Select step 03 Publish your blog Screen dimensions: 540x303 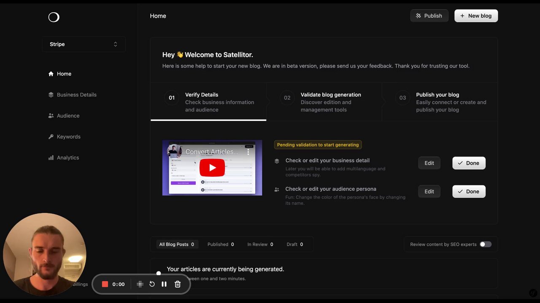click(440, 102)
